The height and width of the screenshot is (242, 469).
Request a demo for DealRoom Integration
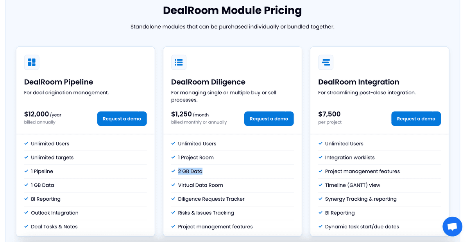pyautogui.click(x=416, y=118)
